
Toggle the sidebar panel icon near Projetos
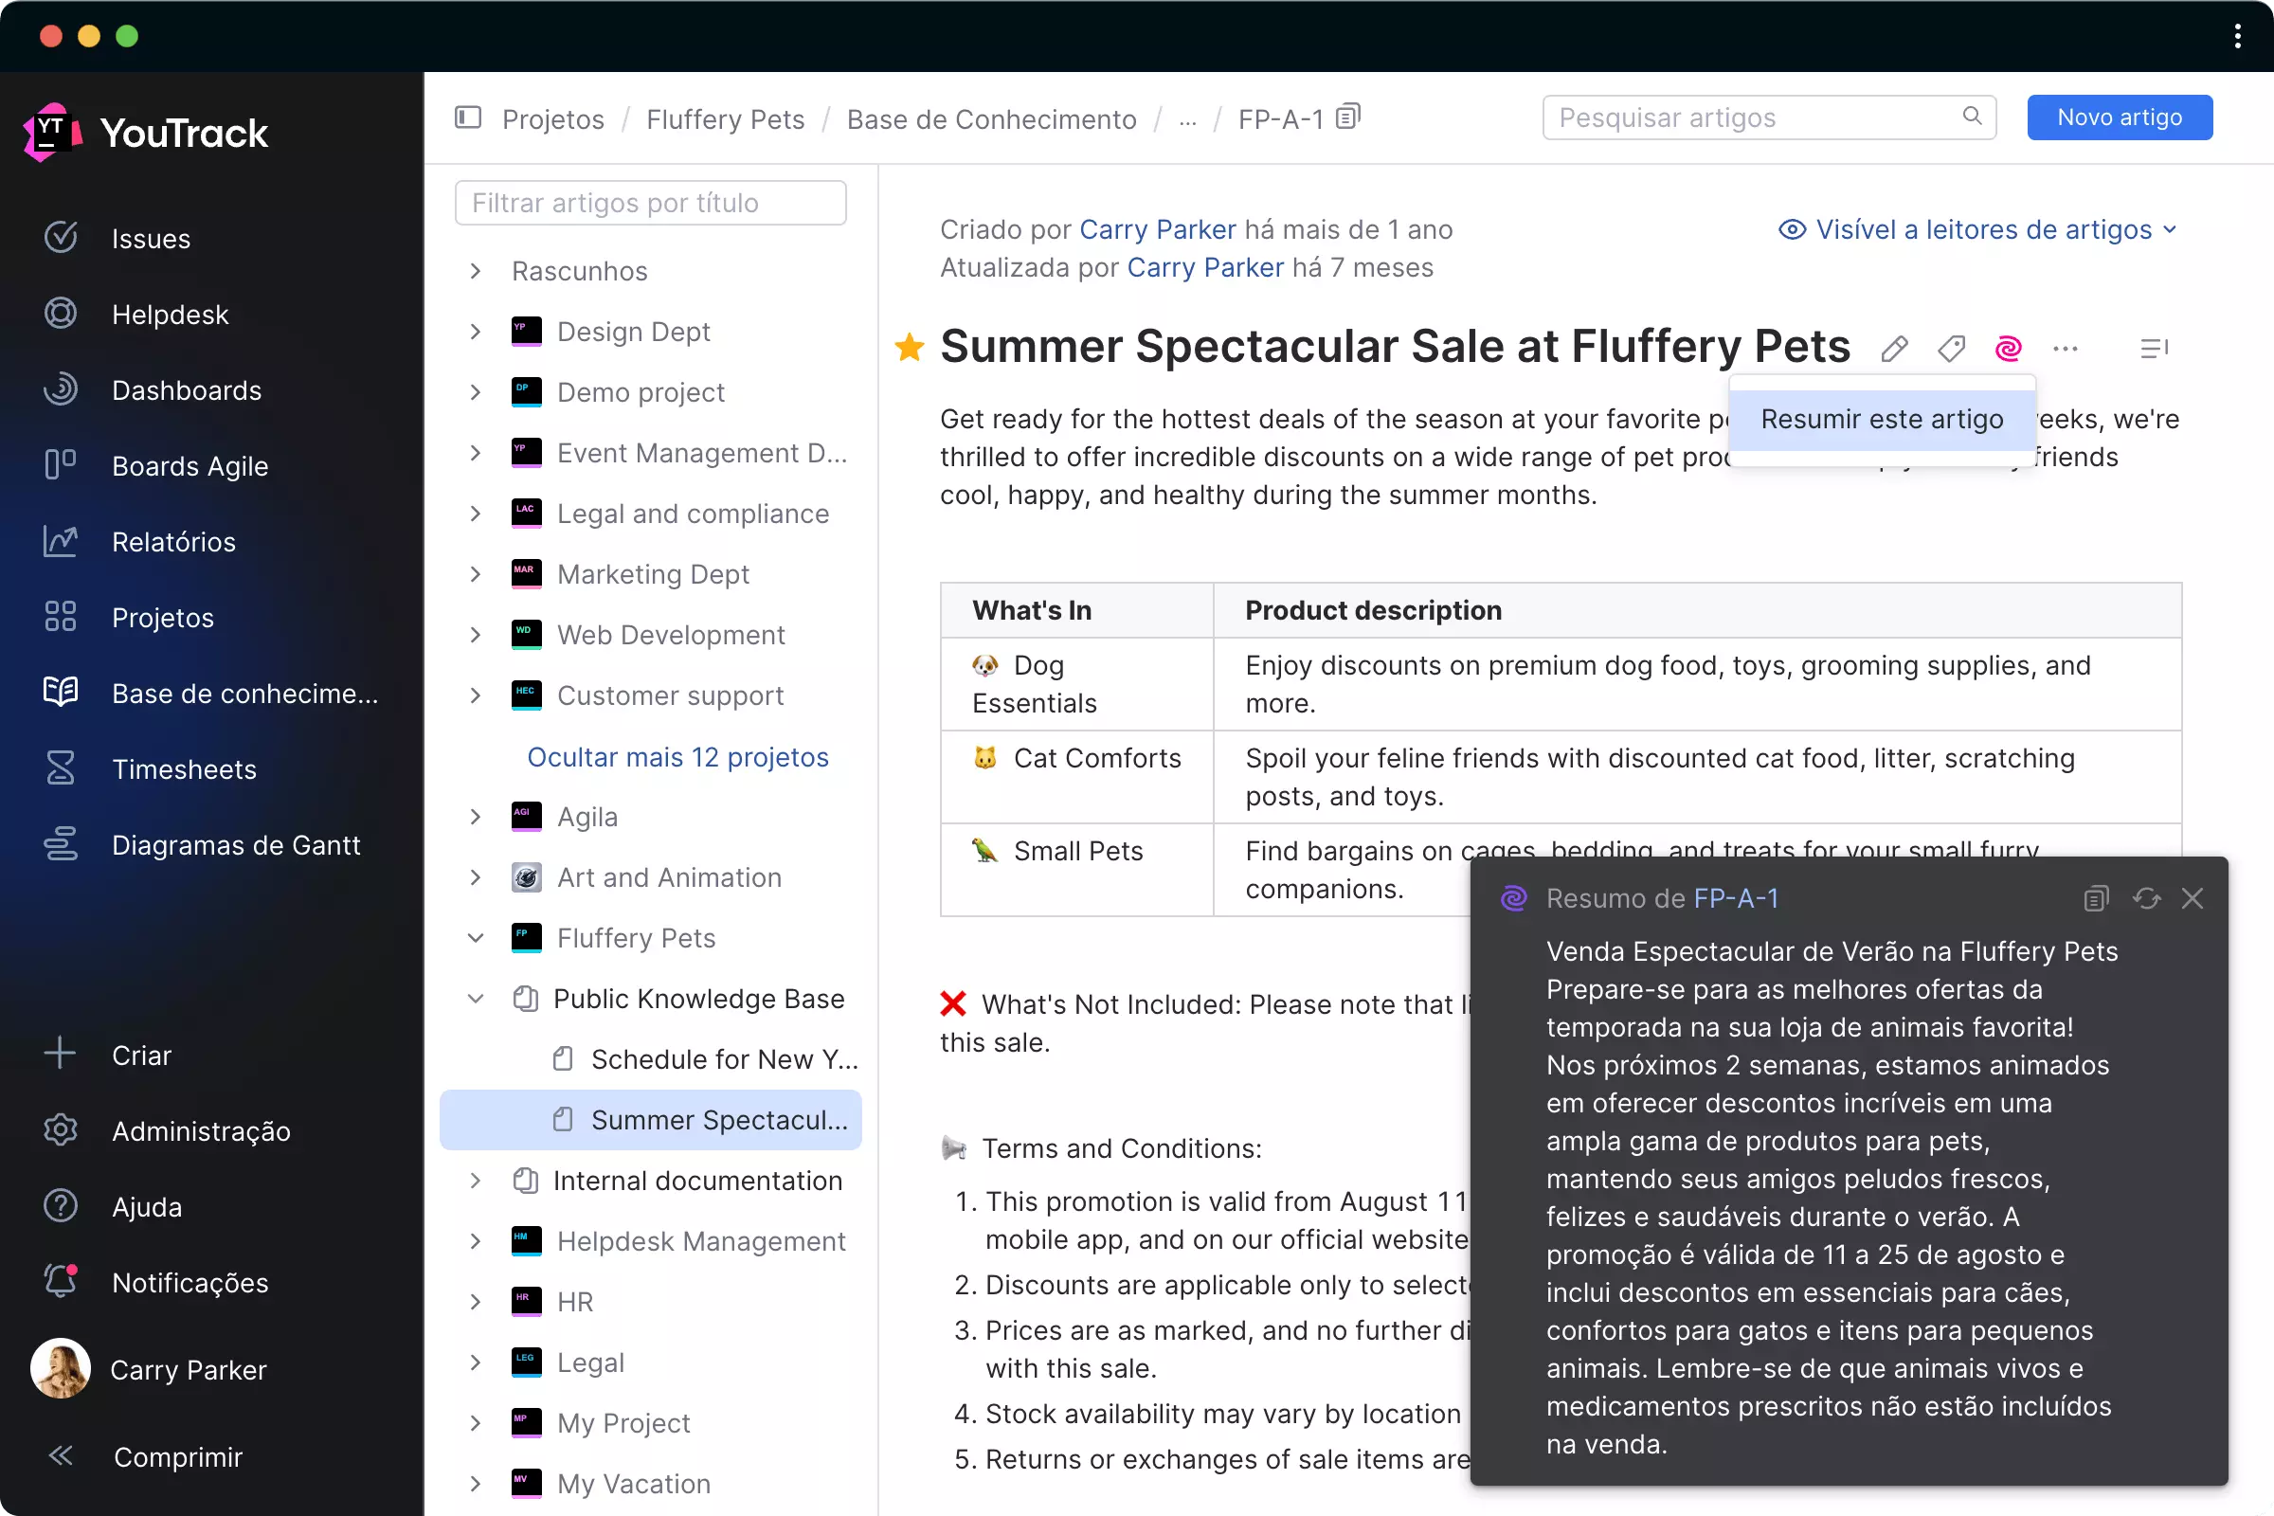pyautogui.click(x=468, y=117)
